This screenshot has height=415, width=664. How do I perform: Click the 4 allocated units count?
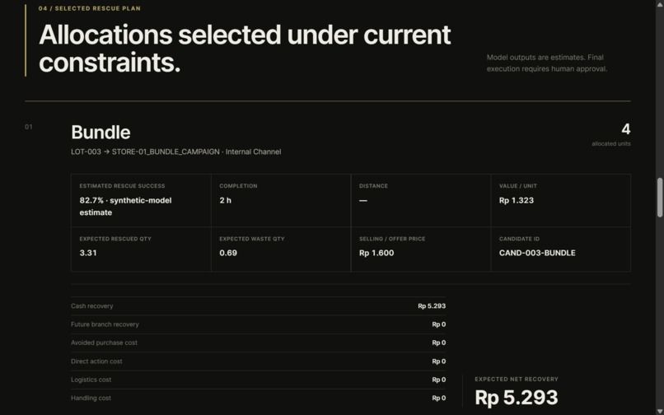tap(625, 129)
